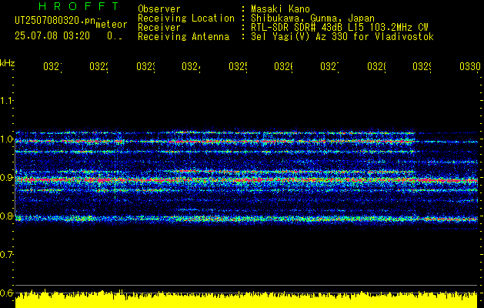The height and width of the screenshot is (308, 484).
Task: Click the 0.9 frequency axis label
Action: [6, 178]
